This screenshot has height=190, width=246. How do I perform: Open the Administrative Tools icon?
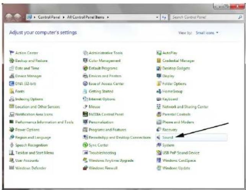click(x=85, y=53)
